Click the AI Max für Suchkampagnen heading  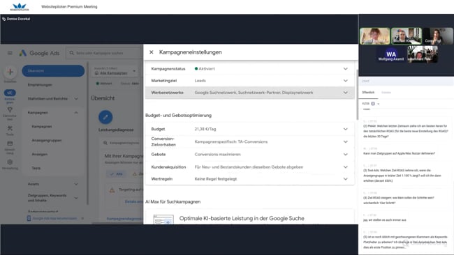click(x=173, y=201)
